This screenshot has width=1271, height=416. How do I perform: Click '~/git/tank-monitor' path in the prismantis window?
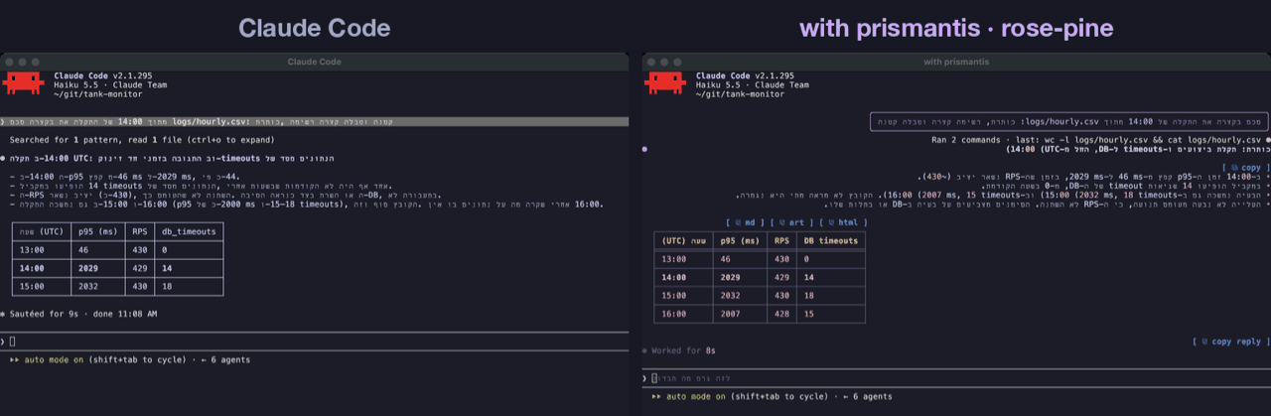pos(740,93)
